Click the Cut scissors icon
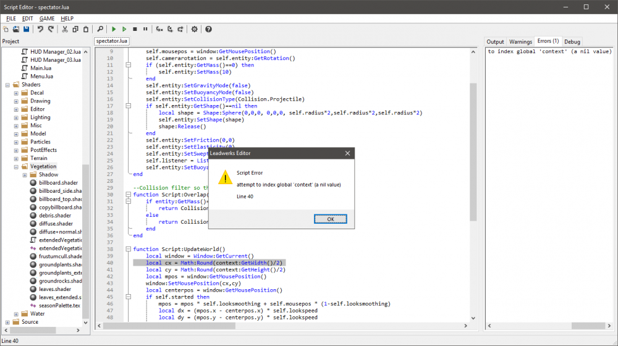This screenshot has width=618, height=346. coord(66,29)
